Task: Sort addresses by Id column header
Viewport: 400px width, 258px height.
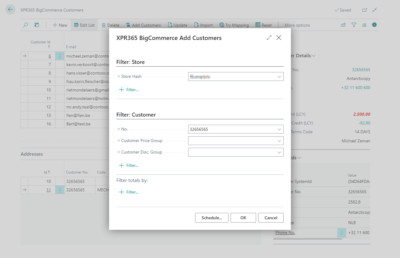Action: pos(47,172)
